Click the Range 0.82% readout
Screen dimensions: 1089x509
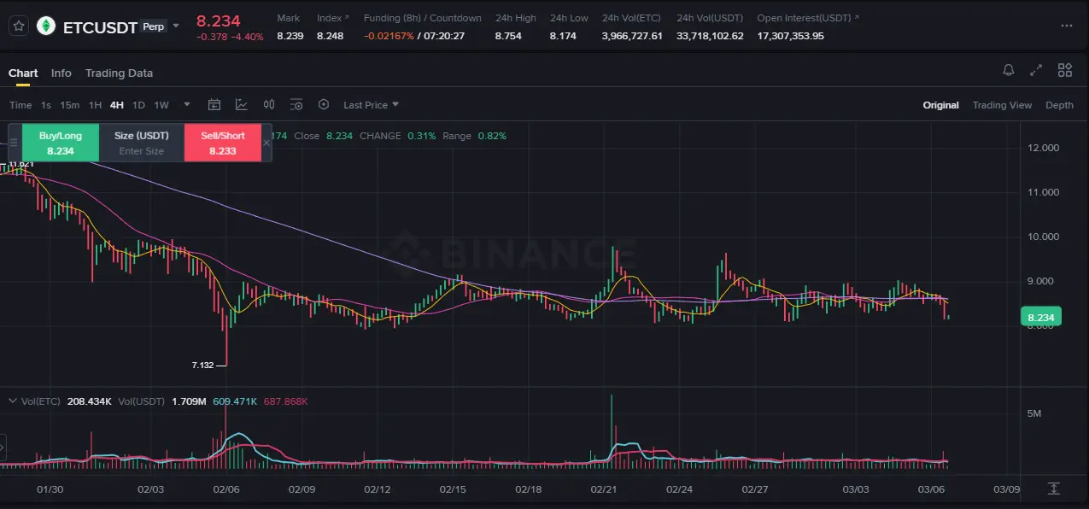pos(474,136)
